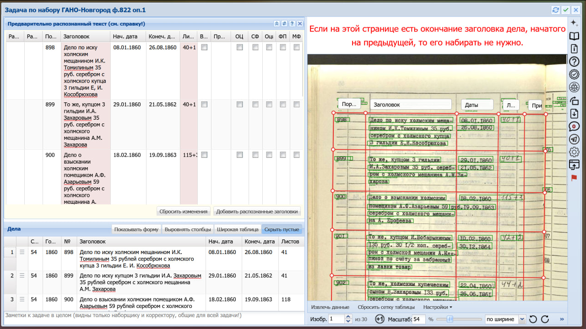The height and width of the screenshot is (329, 586).
Task: Click Сбросить сетку таблицы
Action: 386,307
